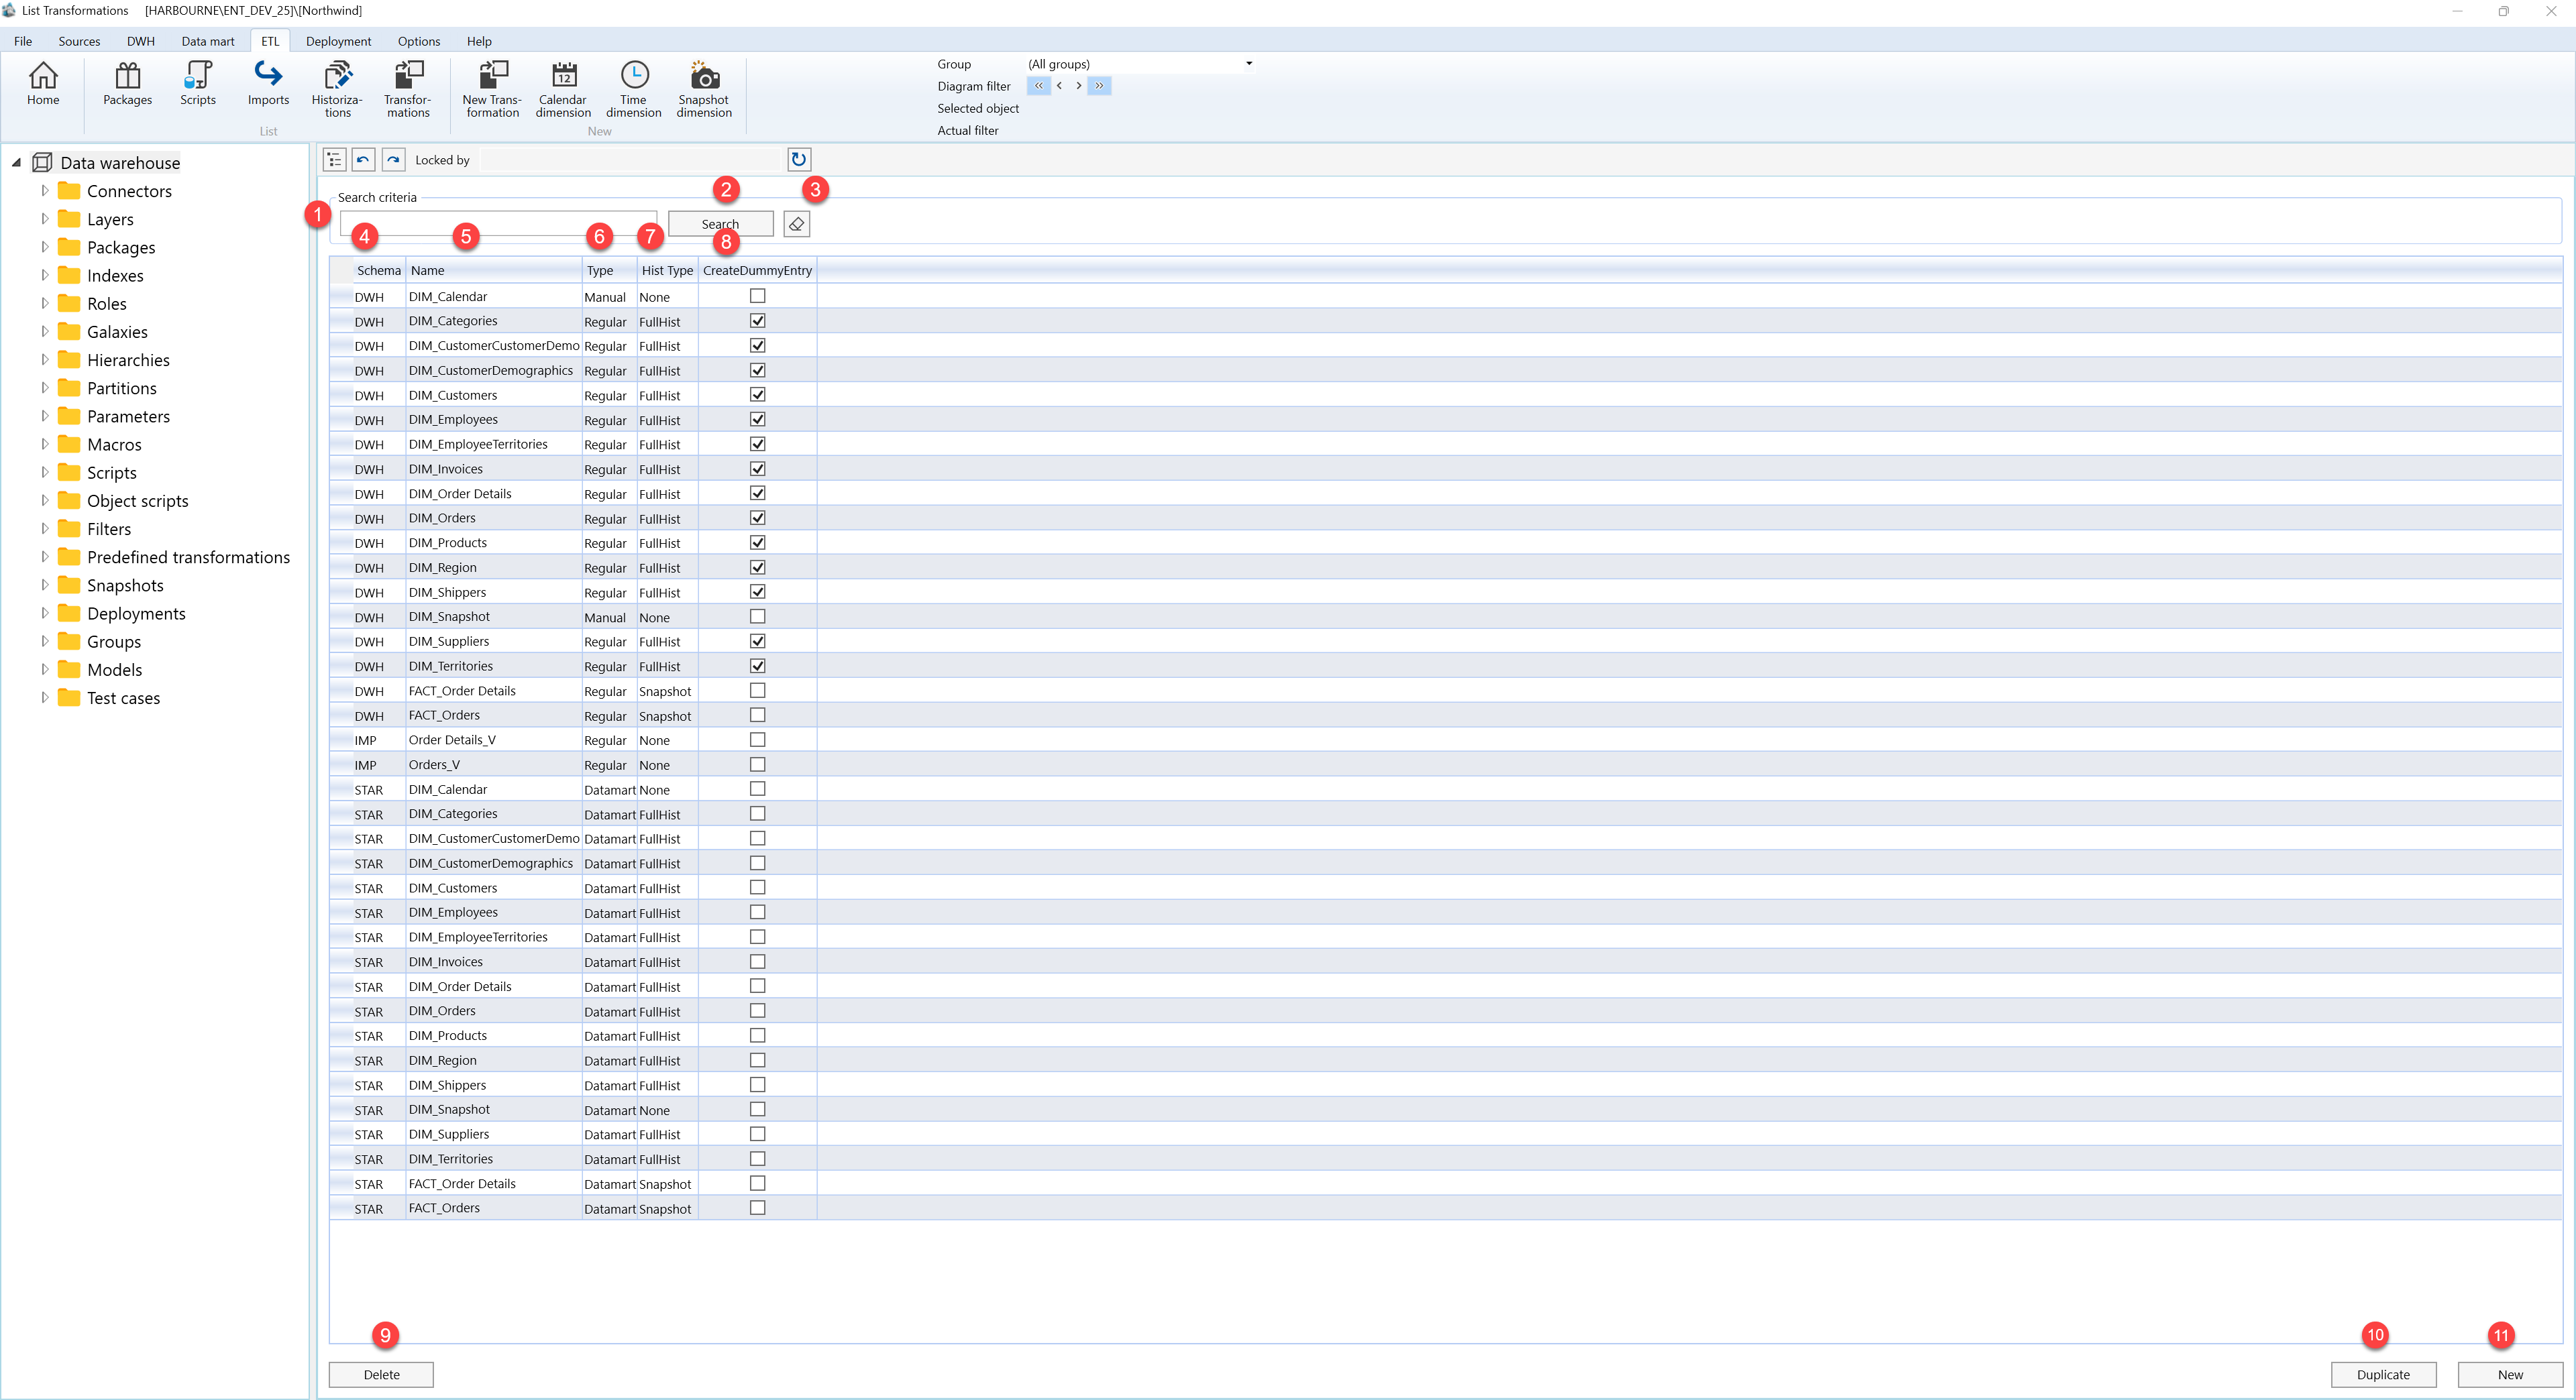Check CreateDummyEntry for DWH DIM_Snapshot
2576x1400 pixels.
[757, 617]
